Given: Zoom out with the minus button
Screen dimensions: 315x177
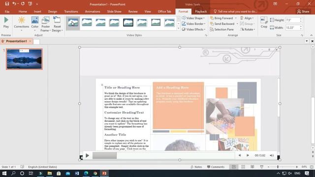Looking at the screenshot, I should pyautogui.click(x=268, y=167).
